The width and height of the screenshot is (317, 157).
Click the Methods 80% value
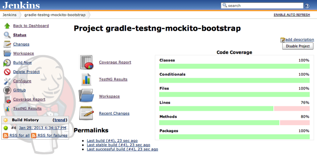point(305,117)
